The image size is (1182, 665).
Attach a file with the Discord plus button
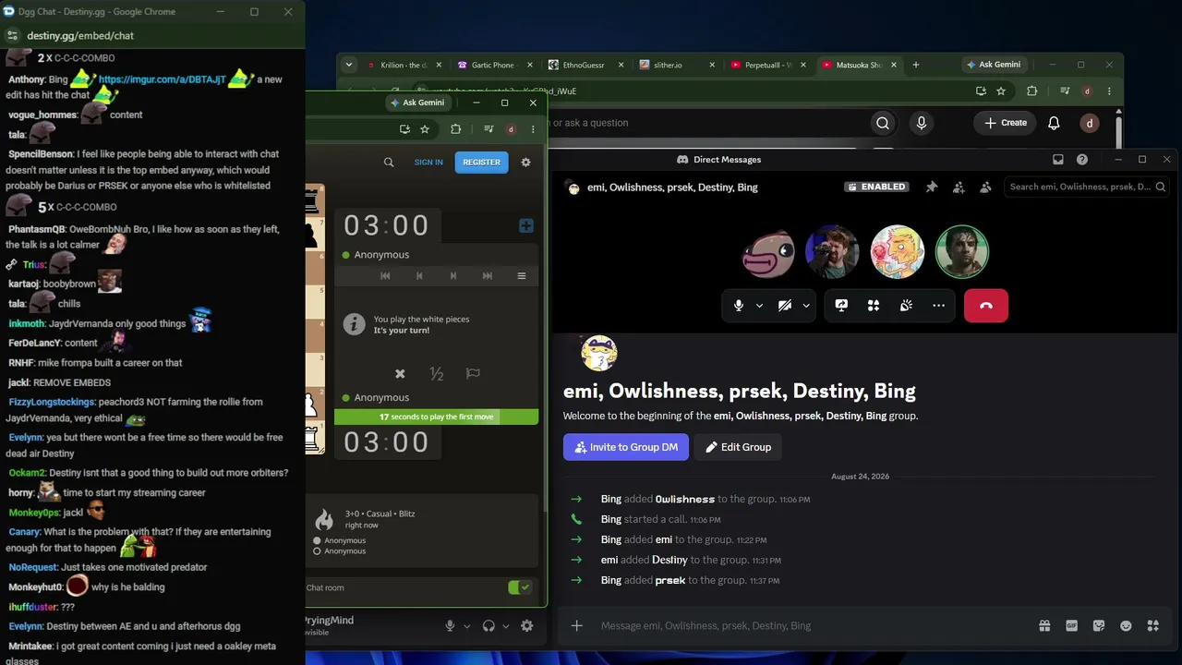pyautogui.click(x=576, y=625)
